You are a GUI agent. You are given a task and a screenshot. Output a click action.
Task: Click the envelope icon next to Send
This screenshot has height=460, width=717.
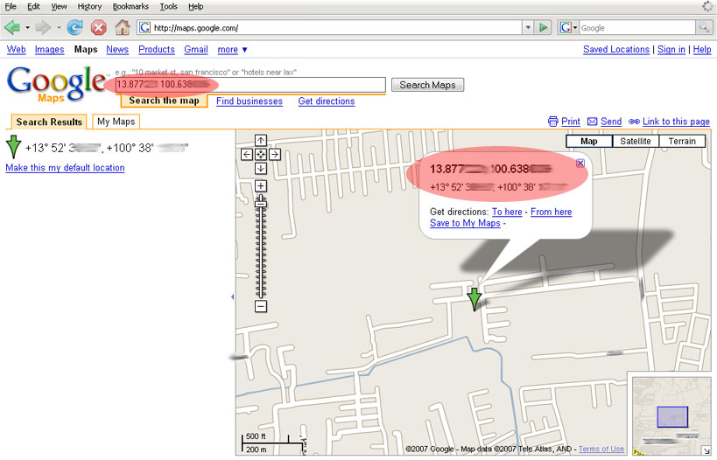592,122
